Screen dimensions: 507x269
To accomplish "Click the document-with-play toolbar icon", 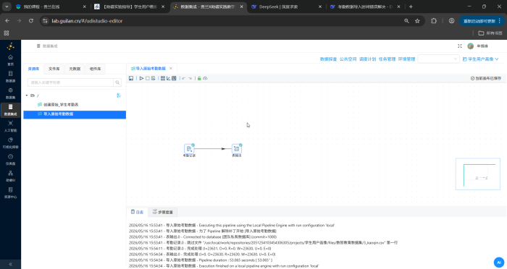I will tap(154, 78).
